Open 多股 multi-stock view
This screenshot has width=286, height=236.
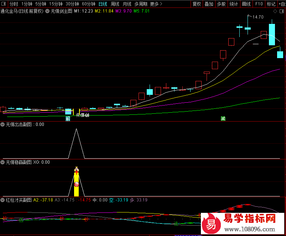point(222,4)
